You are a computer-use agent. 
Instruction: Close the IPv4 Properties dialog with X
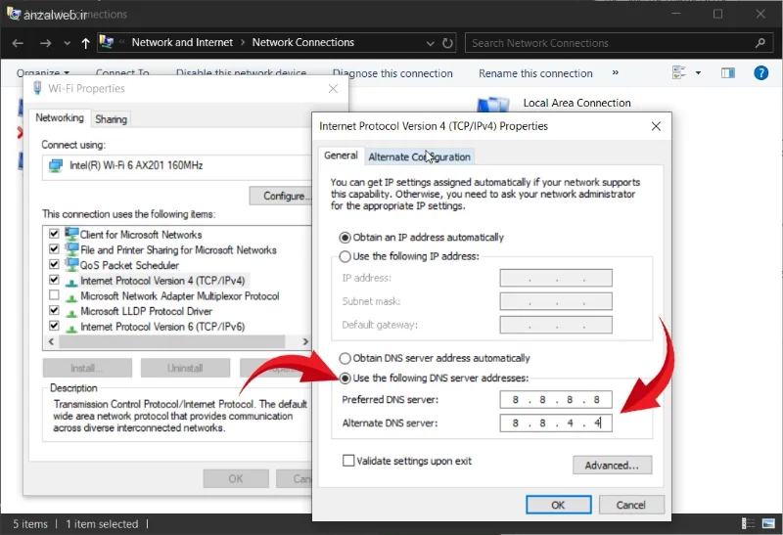pyautogui.click(x=656, y=126)
